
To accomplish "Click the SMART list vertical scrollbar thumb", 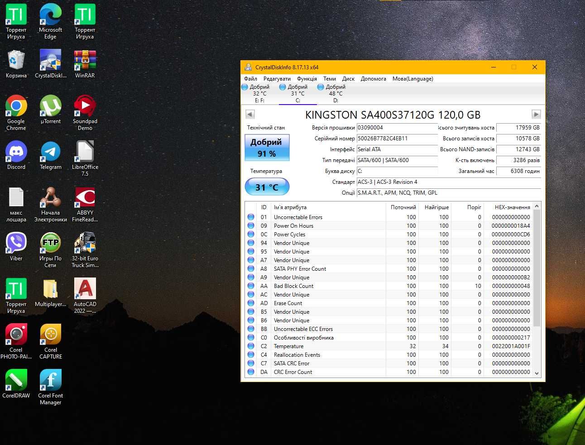I will pos(537,268).
